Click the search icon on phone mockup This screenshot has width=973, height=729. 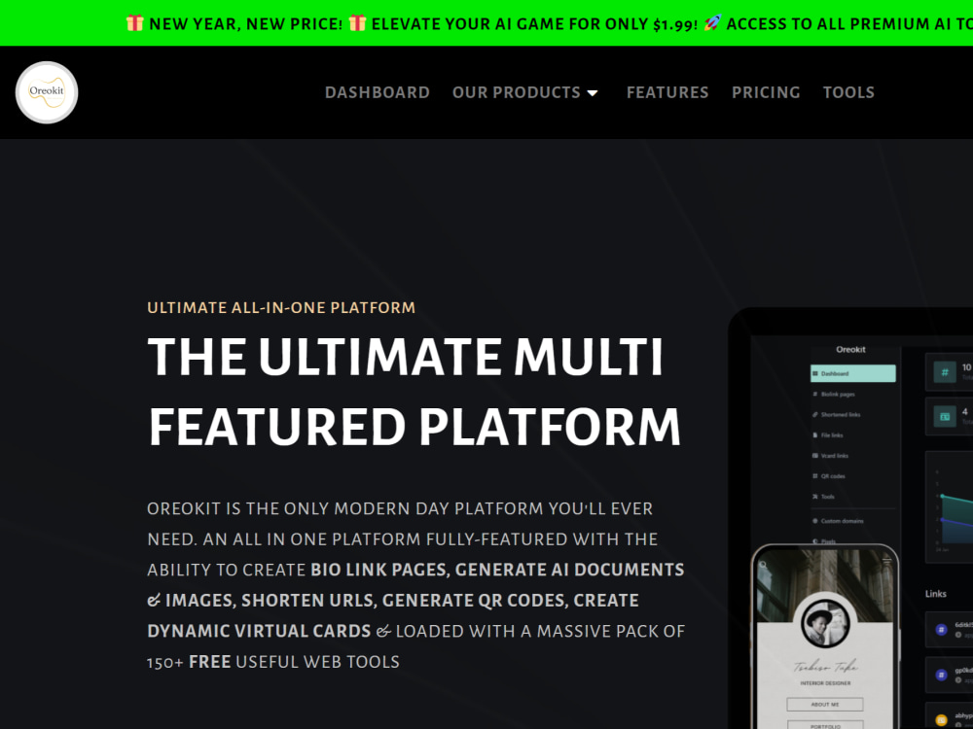pyautogui.click(x=763, y=564)
